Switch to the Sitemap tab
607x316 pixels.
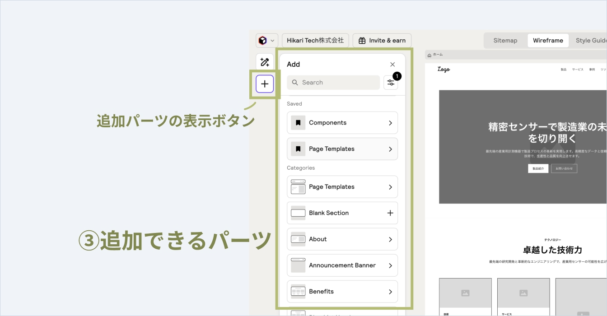pyautogui.click(x=505, y=41)
